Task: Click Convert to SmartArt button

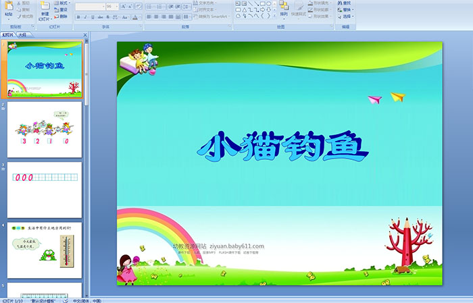Action: (x=212, y=16)
